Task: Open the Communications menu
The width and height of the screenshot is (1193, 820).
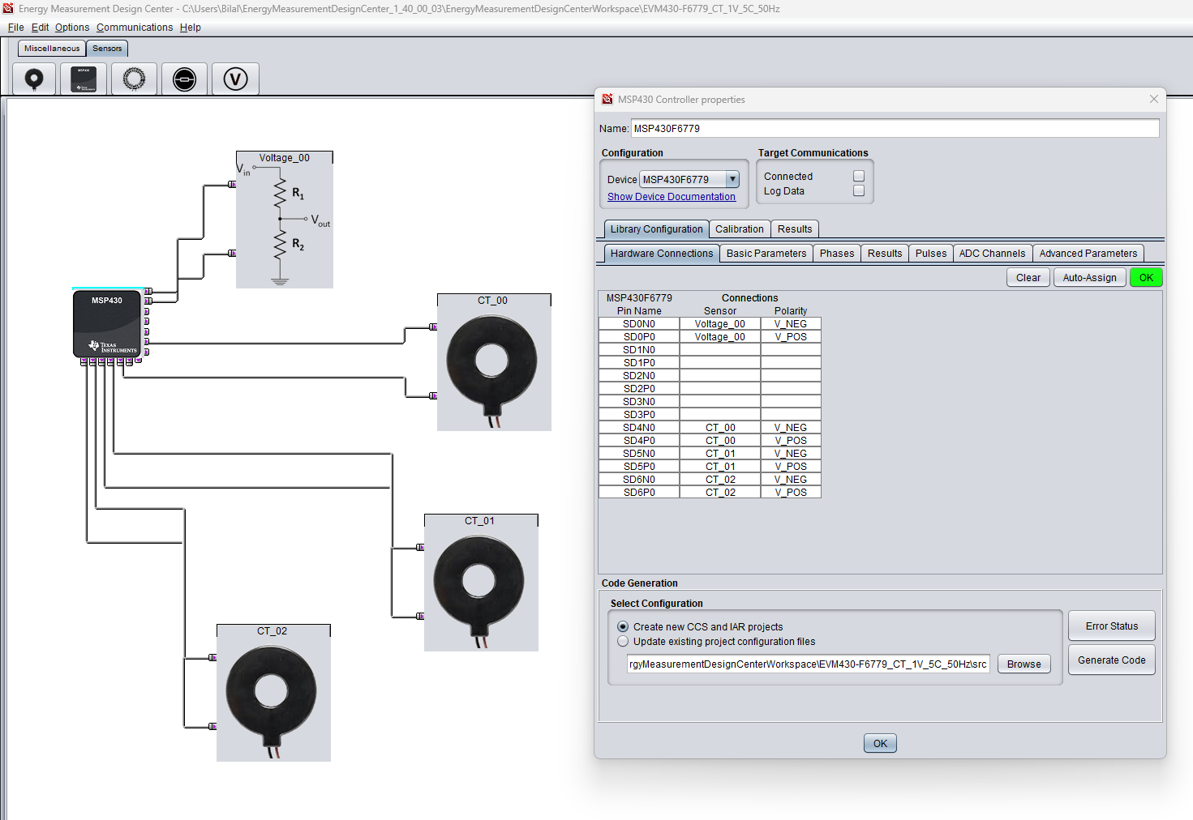Action: coord(135,28)
